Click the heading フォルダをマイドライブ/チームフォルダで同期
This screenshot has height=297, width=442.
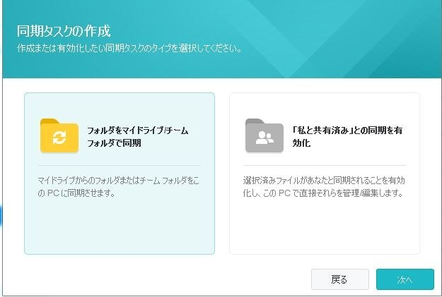pyautogui.click(x=138, y=137)
